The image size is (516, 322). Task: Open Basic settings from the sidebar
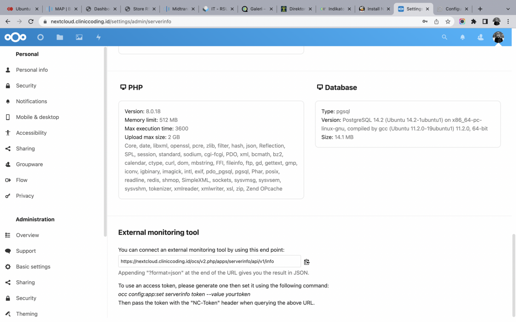[33, 267]
